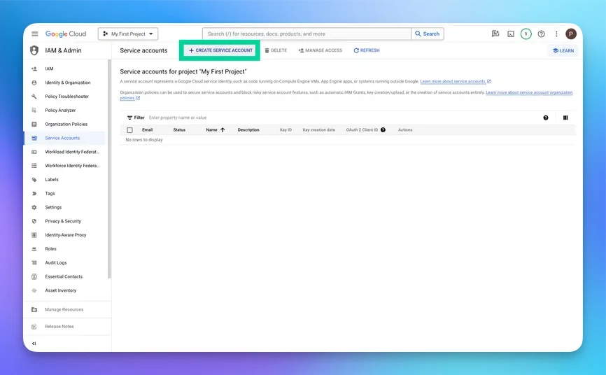Open Organization Policies sidebar item
Screen dimensions: 606x375
click(x=64, y=125)
